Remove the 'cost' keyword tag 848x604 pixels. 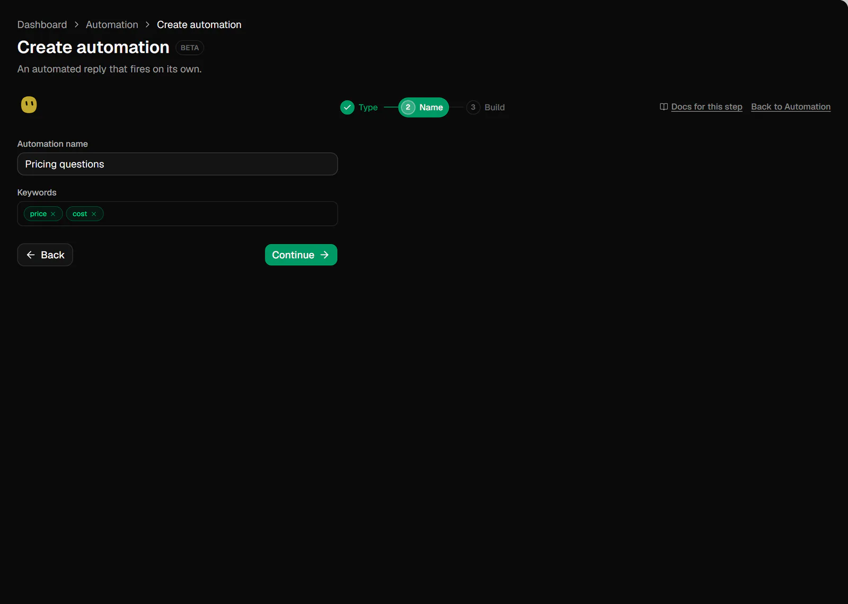click(94, 214)
